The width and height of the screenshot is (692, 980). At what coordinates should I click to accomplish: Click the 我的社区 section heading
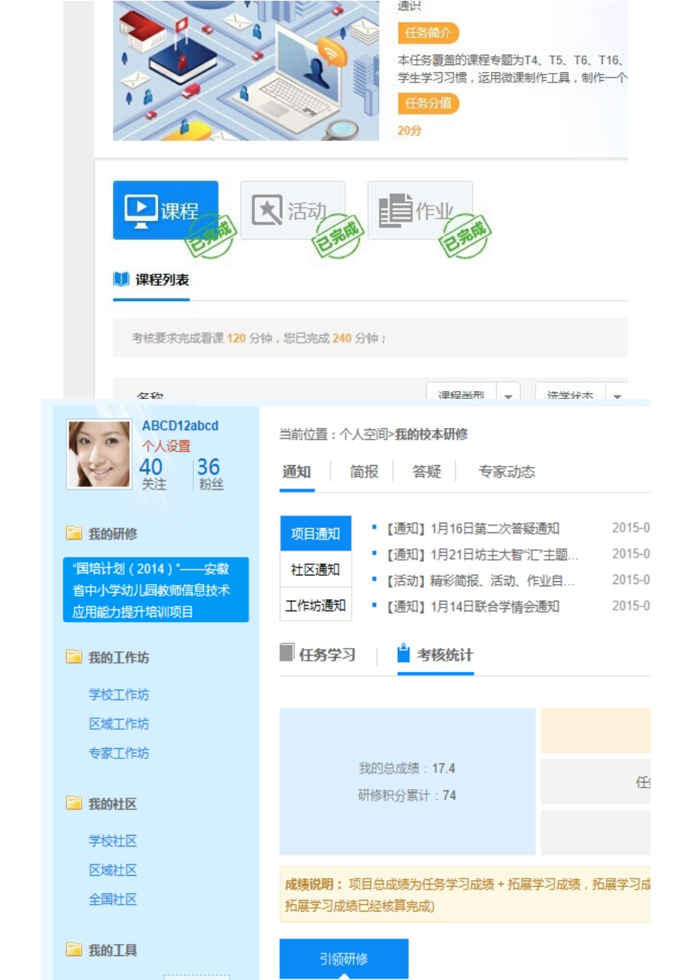click(x=113, y=804)
